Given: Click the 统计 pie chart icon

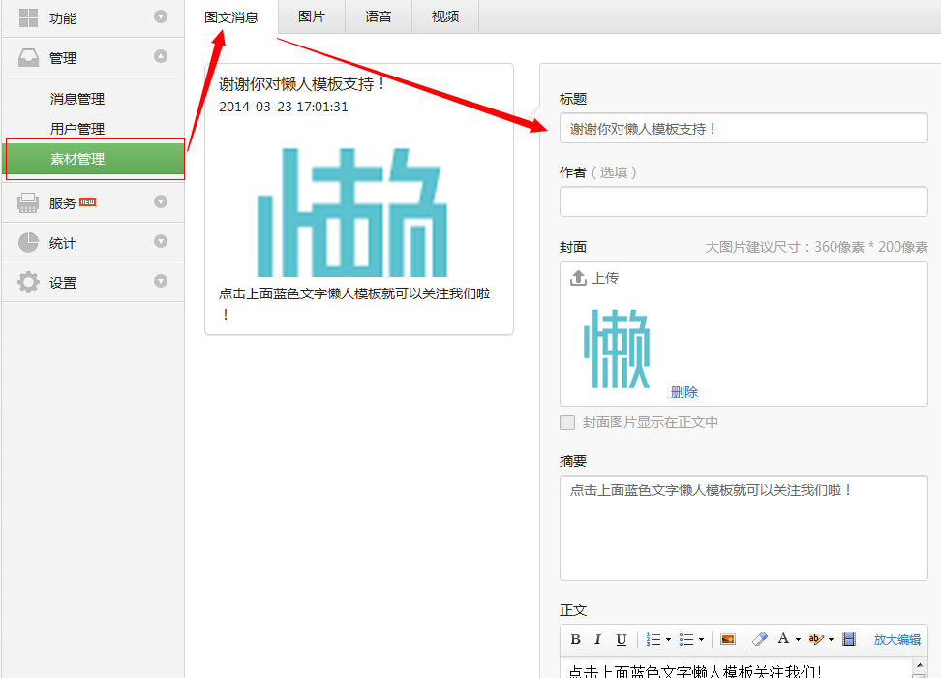Looking at the screenshot, I should 28,242.
